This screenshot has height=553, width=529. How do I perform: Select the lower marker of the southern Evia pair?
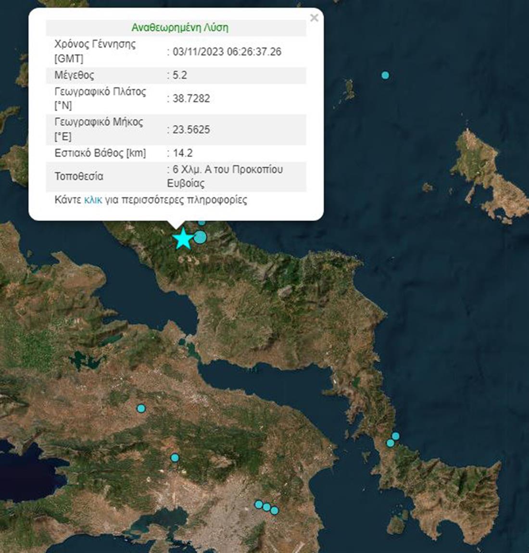[x=390, y=443]
